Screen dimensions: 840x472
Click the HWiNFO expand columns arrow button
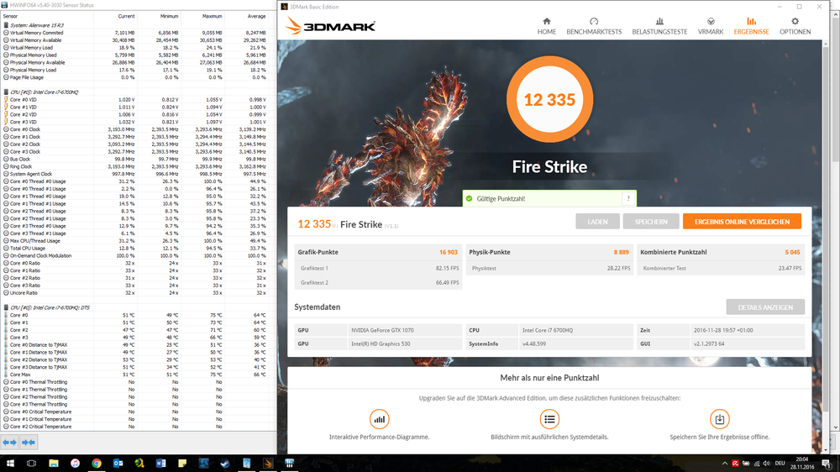[x=9, y=442]
